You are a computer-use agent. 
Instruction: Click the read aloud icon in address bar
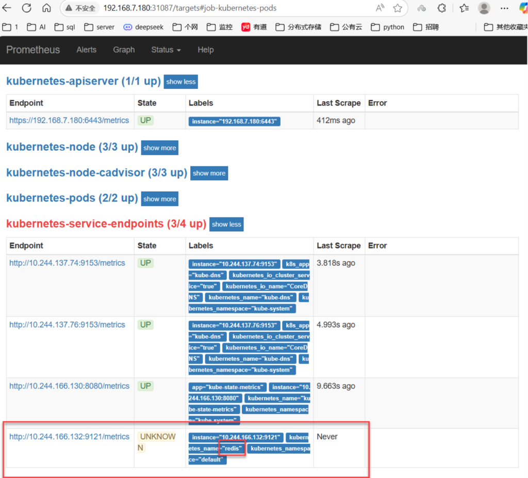(381, 8)
